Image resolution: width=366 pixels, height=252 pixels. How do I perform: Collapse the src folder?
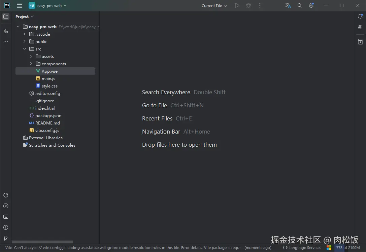25,49
